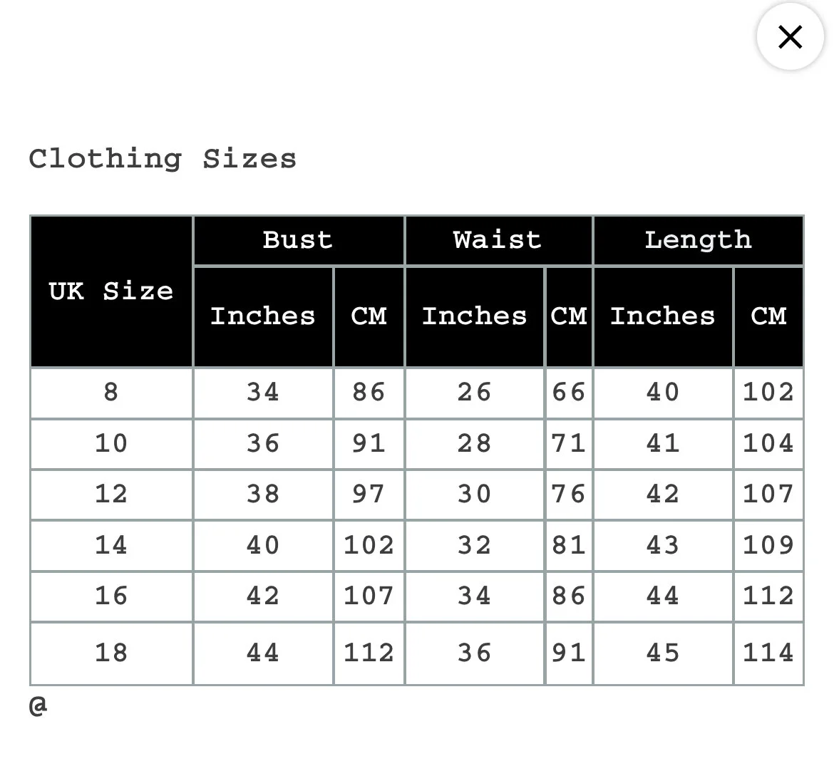Select UK size 8 row label
834x771 pixels.
point(111,393)
